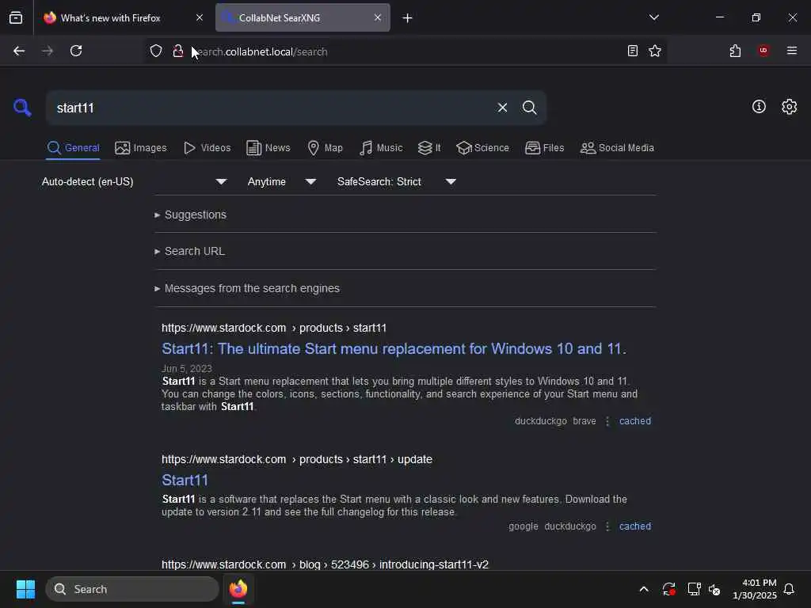Switch to the Images category
The image size is (811, 608).
141,148
